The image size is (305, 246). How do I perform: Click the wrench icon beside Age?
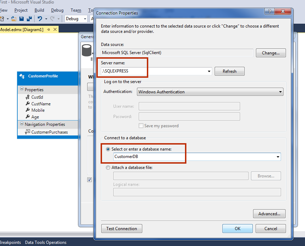28,117
